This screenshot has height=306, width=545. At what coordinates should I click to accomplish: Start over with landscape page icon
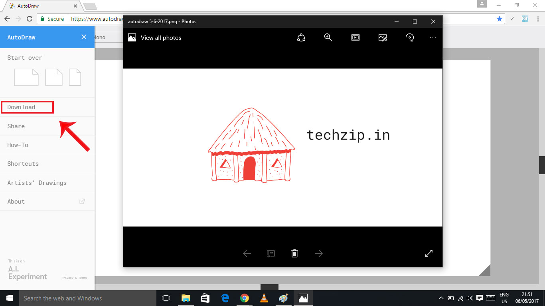(x=26, y=77)
